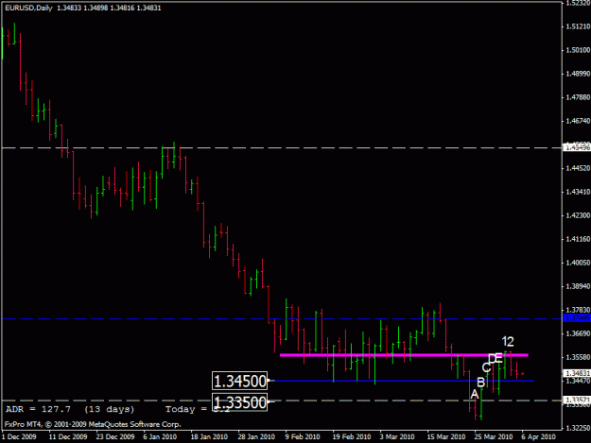This screenshot has height=443, width=591.
Task: Click the solid blue line at 1.34500
Action: (x=404, y=381)
